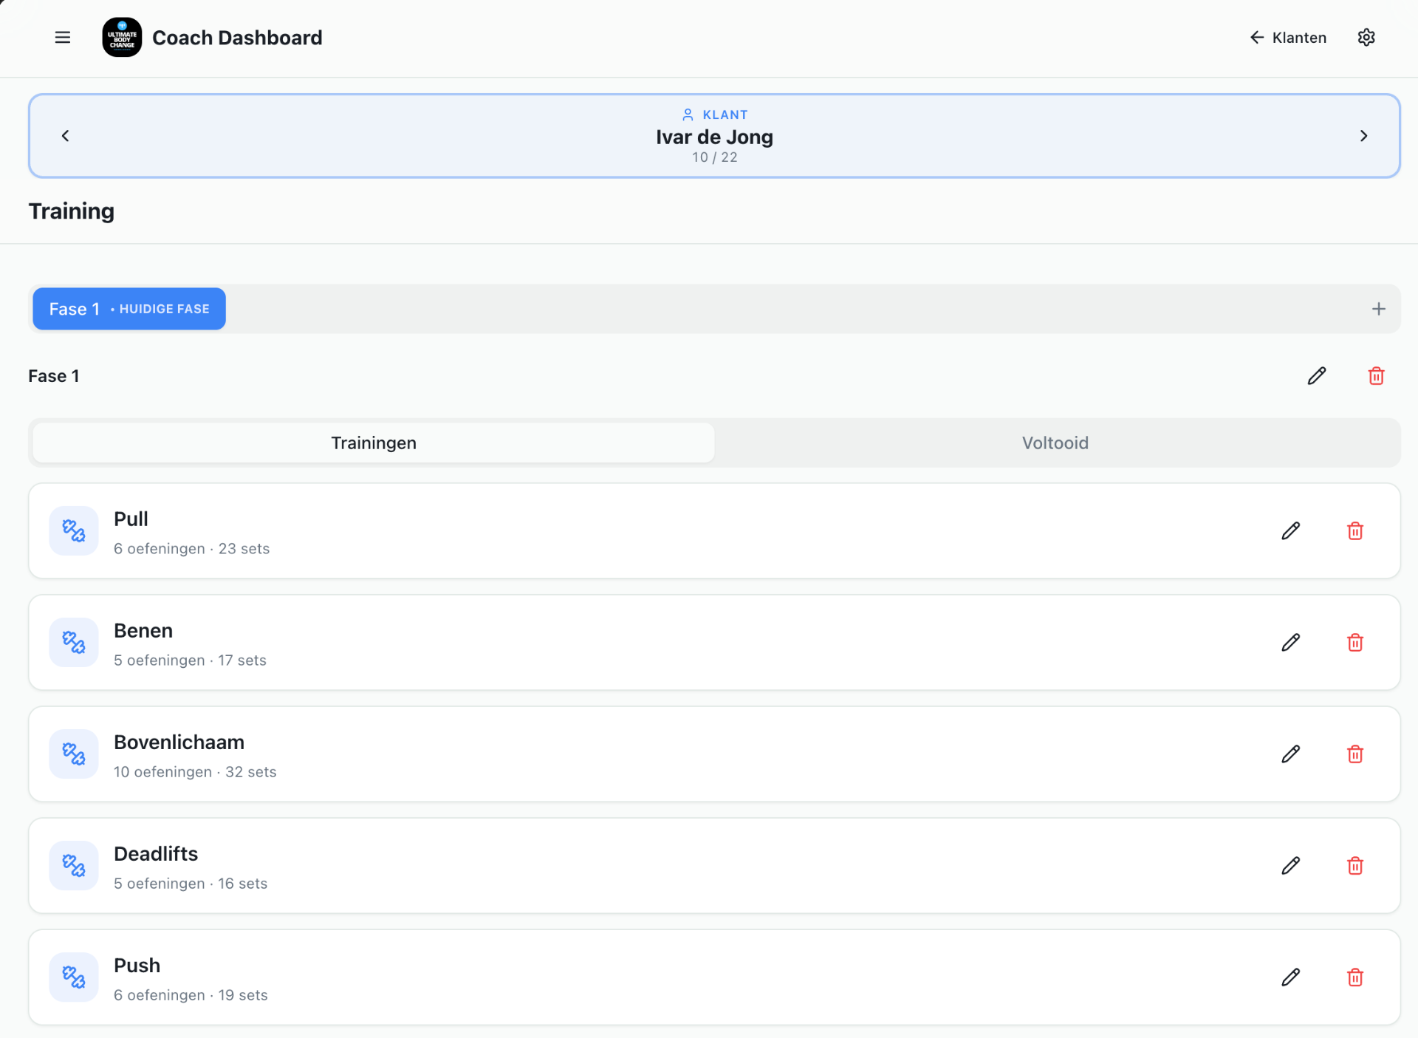1418x1038 pixels.
Task: Open the Benen training title
Action: [x=143, y=631]
